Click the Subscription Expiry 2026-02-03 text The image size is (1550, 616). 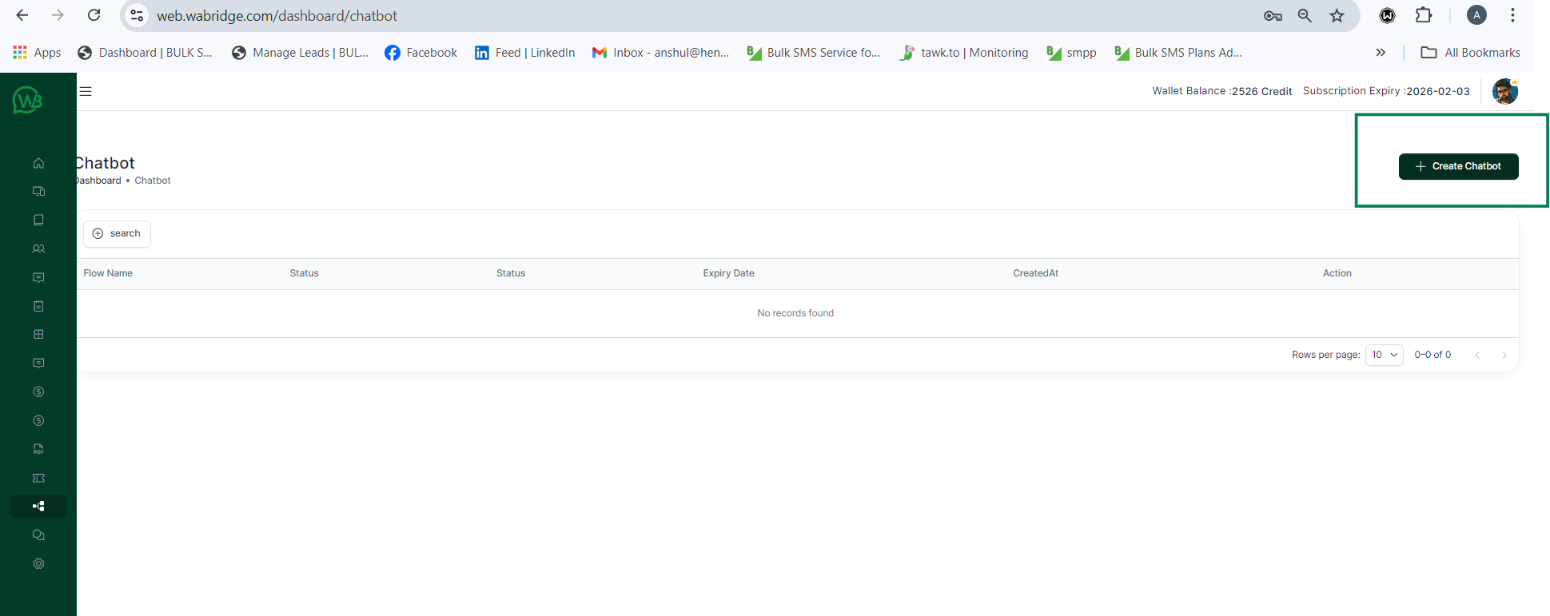[1386, 91]
